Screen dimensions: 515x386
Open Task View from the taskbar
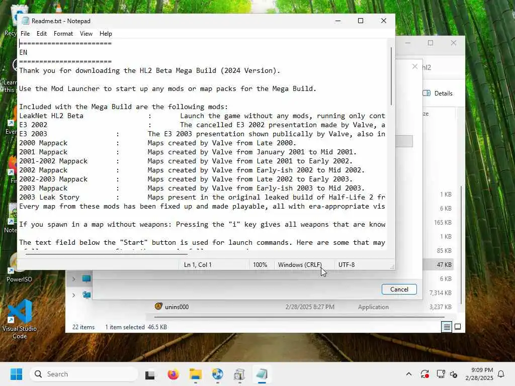click(x=150, y=374)
